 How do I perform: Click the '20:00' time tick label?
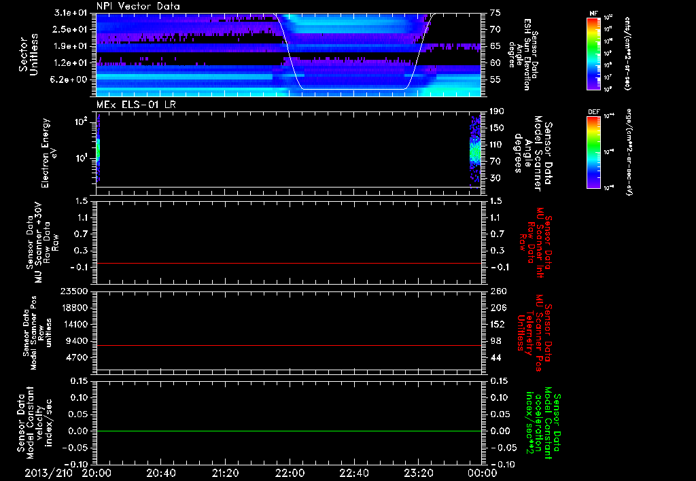97,473
